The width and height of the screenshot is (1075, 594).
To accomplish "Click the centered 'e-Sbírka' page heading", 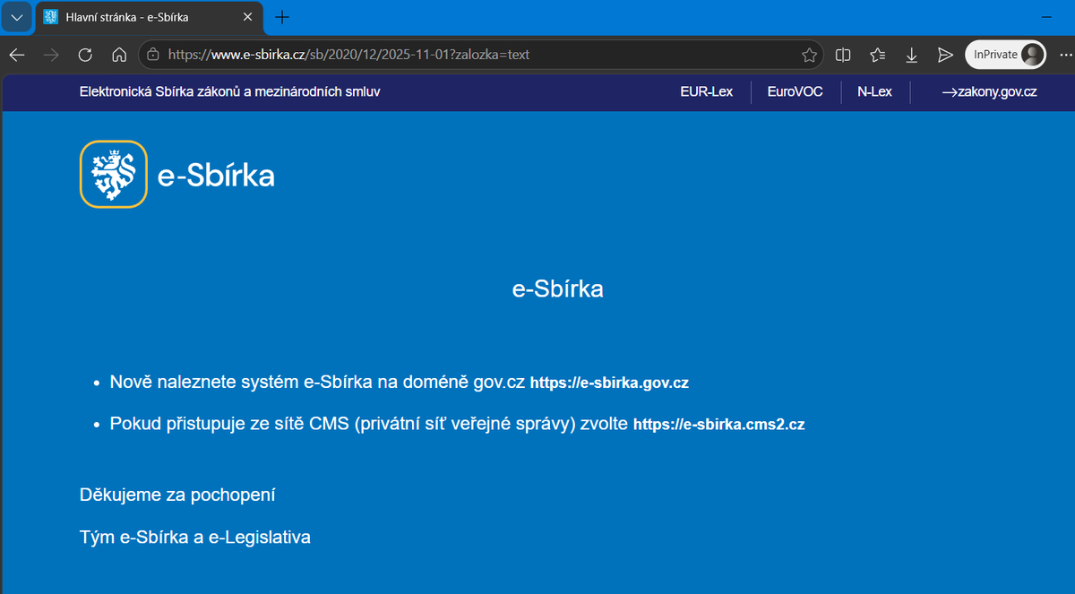I will pyautogui.click(x=557, y=289).
